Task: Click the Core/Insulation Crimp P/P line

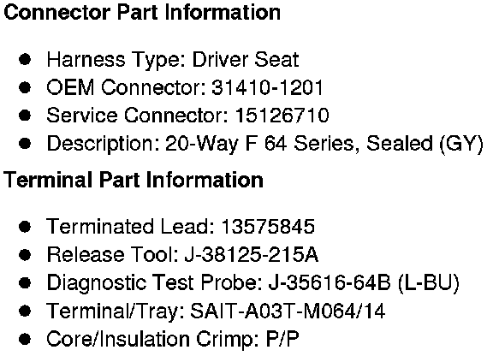Action: tap(173, 339)
